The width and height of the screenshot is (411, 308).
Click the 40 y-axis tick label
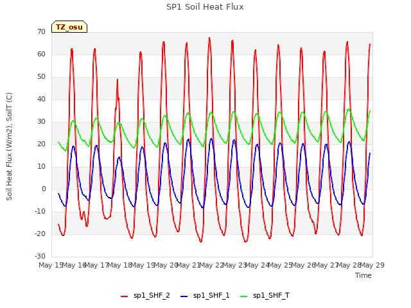[41, 99]
